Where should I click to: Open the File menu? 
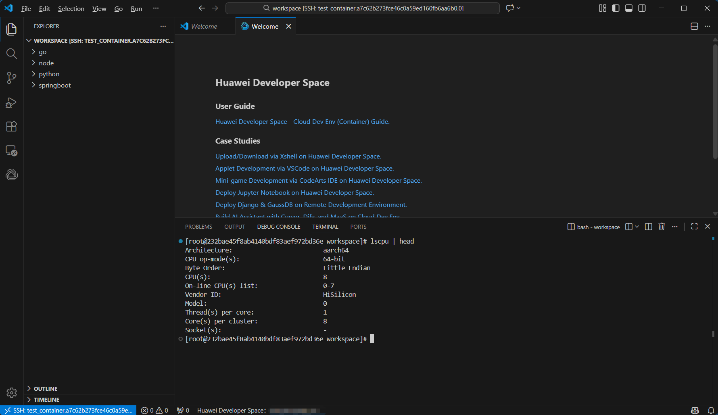click(x=26, y=8)
